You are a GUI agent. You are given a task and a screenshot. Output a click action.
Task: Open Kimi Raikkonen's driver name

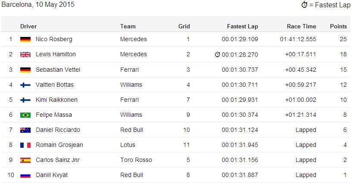(56, 100)
